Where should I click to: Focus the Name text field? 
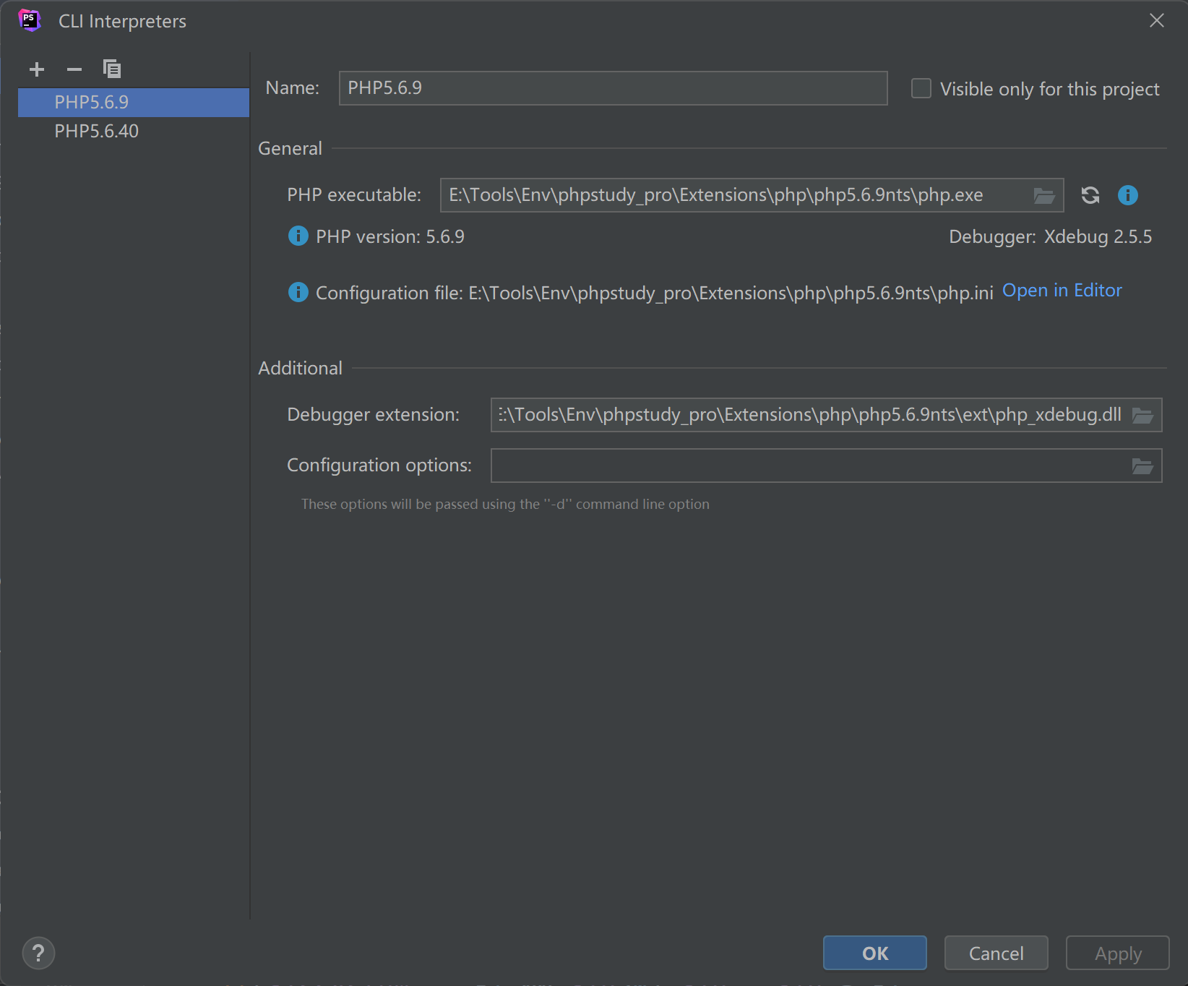(613, 88)
